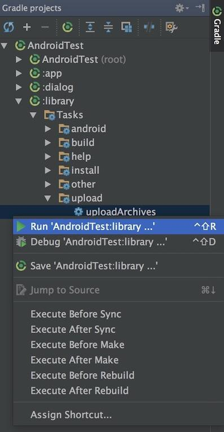
Task: Click the Execute Gradle Task toolbar icon
Action: (67, 27)
